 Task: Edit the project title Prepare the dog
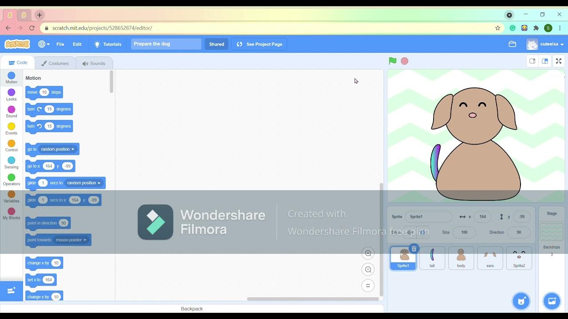click(166, 44)
